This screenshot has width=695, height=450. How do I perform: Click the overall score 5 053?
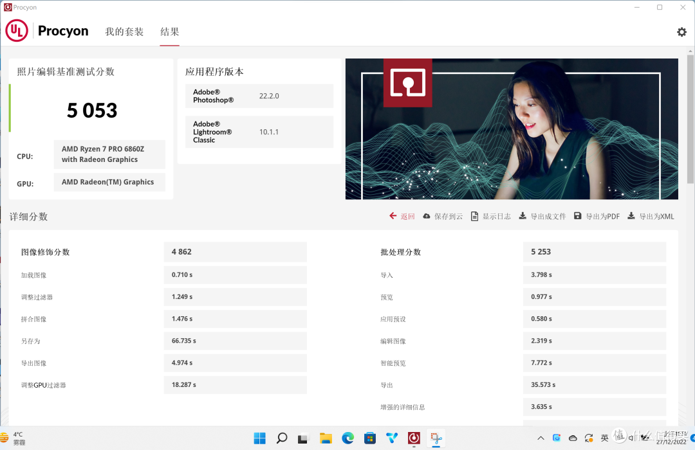[x=92, y=111]
